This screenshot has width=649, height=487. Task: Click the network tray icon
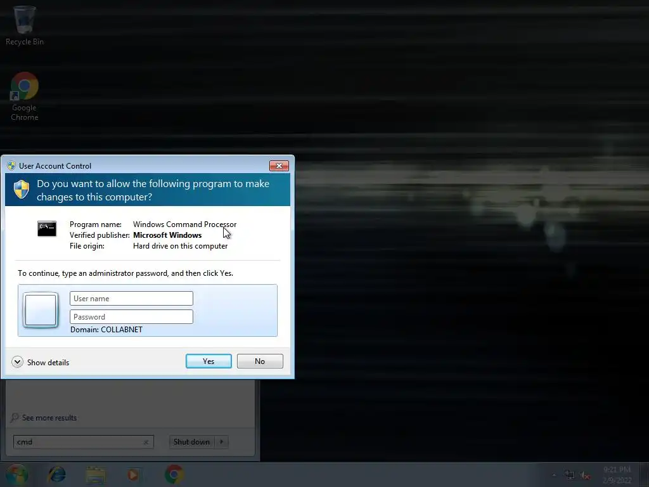coord(570,476)
